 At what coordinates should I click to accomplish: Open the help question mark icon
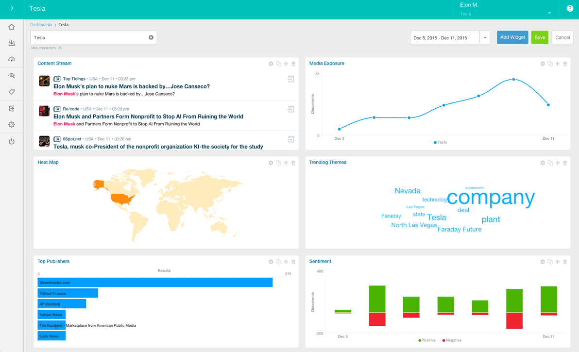coord(570,8)
